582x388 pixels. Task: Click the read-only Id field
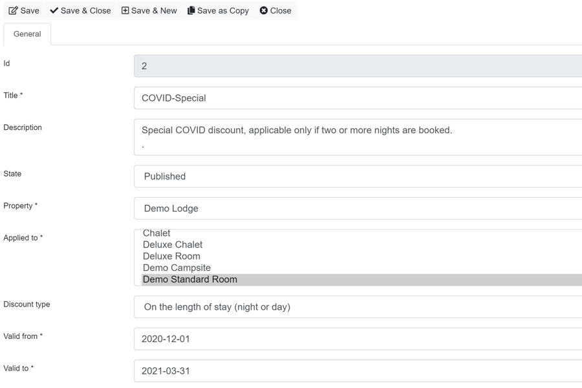pos(358,66)
